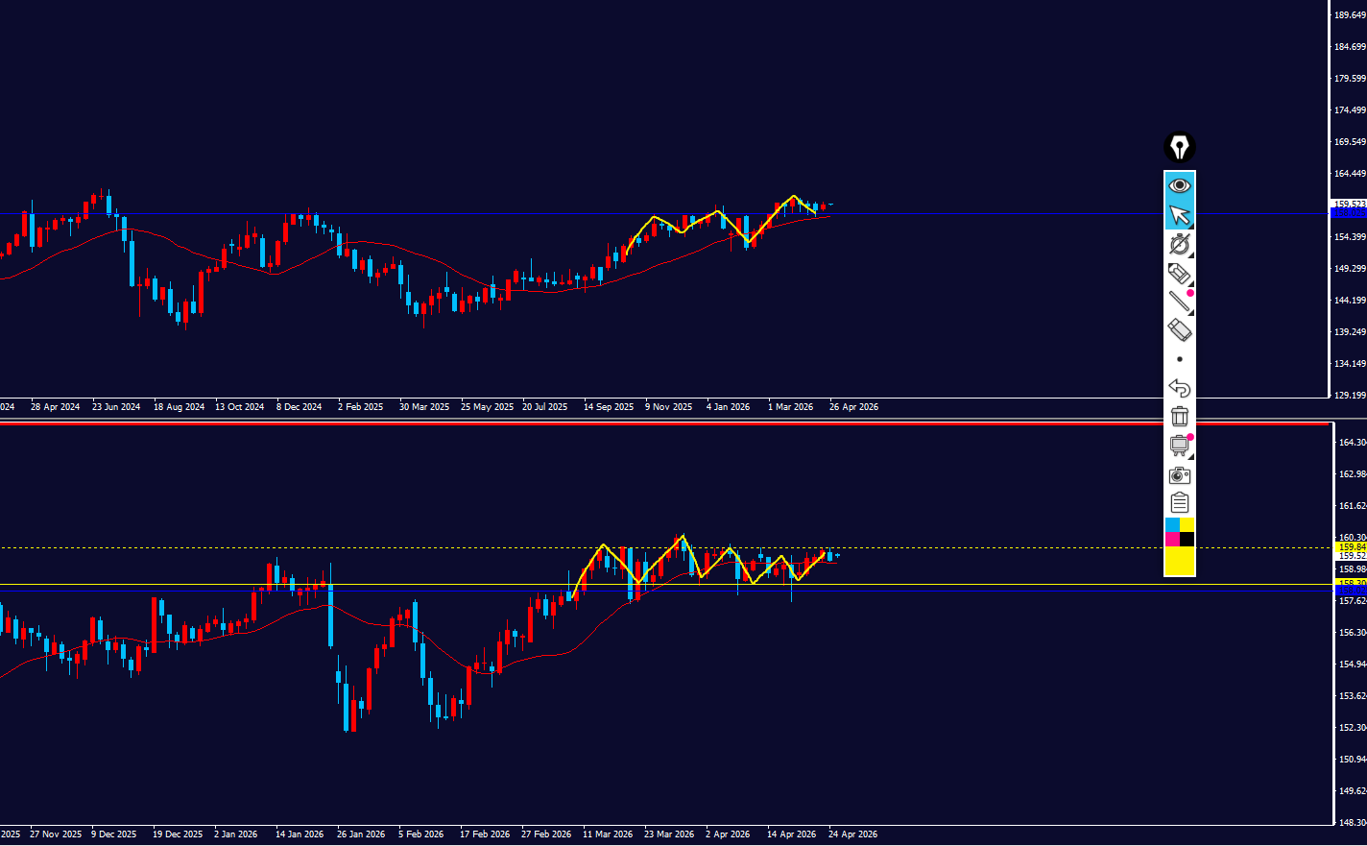Viewport: 1367px width, 846px height.
Task: Click the clipboard icon in the toolbar
Action: 1179,502
